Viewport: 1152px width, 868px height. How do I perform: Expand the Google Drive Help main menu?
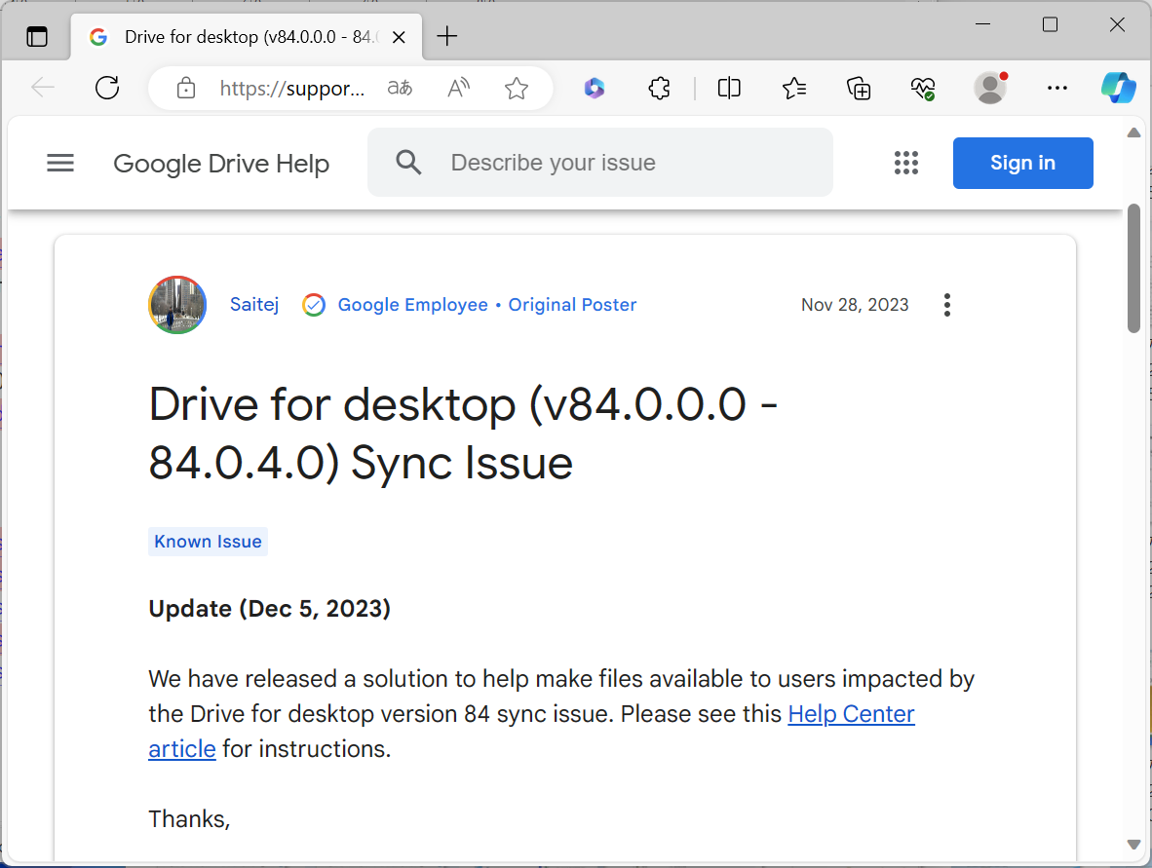click(60, 163)
